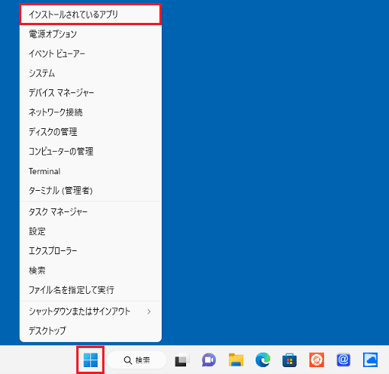Open the Teams Chat taskbar icon
Image resolution: width=389 pixels, height=374 pixels.
click(x=209, y=360)
